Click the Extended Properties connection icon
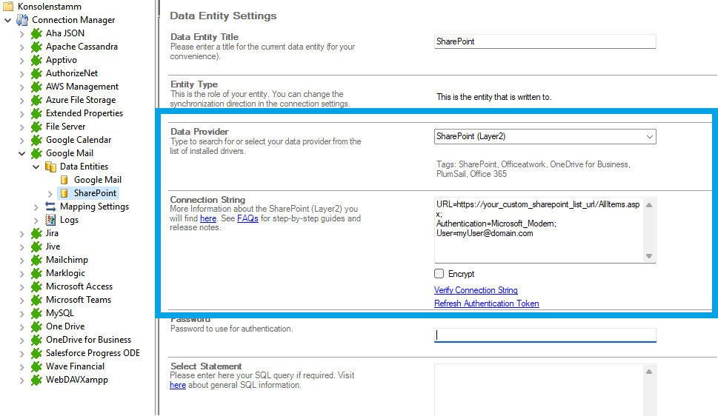Screen dimensions: 718x416 [x=36, y=113]
